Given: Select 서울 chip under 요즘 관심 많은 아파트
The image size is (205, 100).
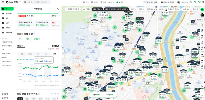Looking at the screenshot, I should [x=27, y=99].
